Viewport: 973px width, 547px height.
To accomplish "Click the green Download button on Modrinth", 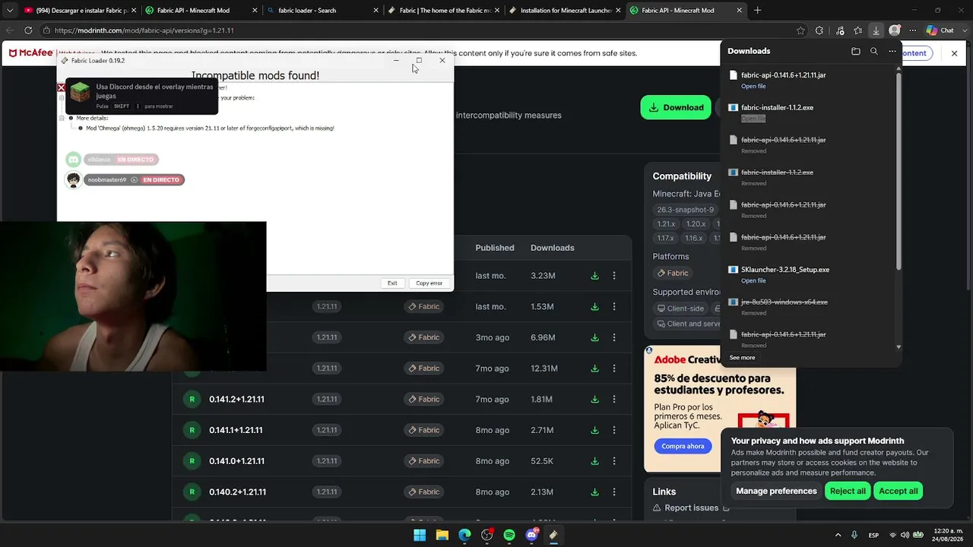I will (x=676, y=107).
